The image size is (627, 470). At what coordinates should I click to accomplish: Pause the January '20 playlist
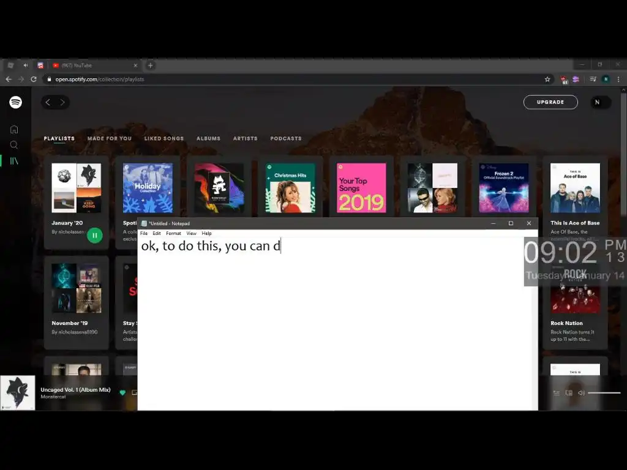[95, 236]
